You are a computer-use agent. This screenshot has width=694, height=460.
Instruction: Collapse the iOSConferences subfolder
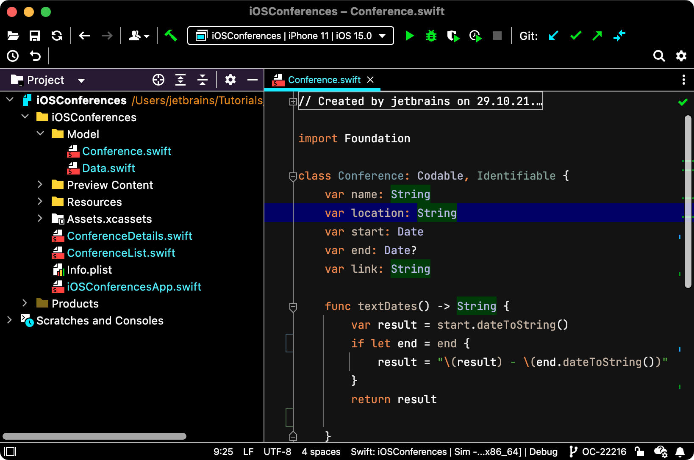pos(25,117)
